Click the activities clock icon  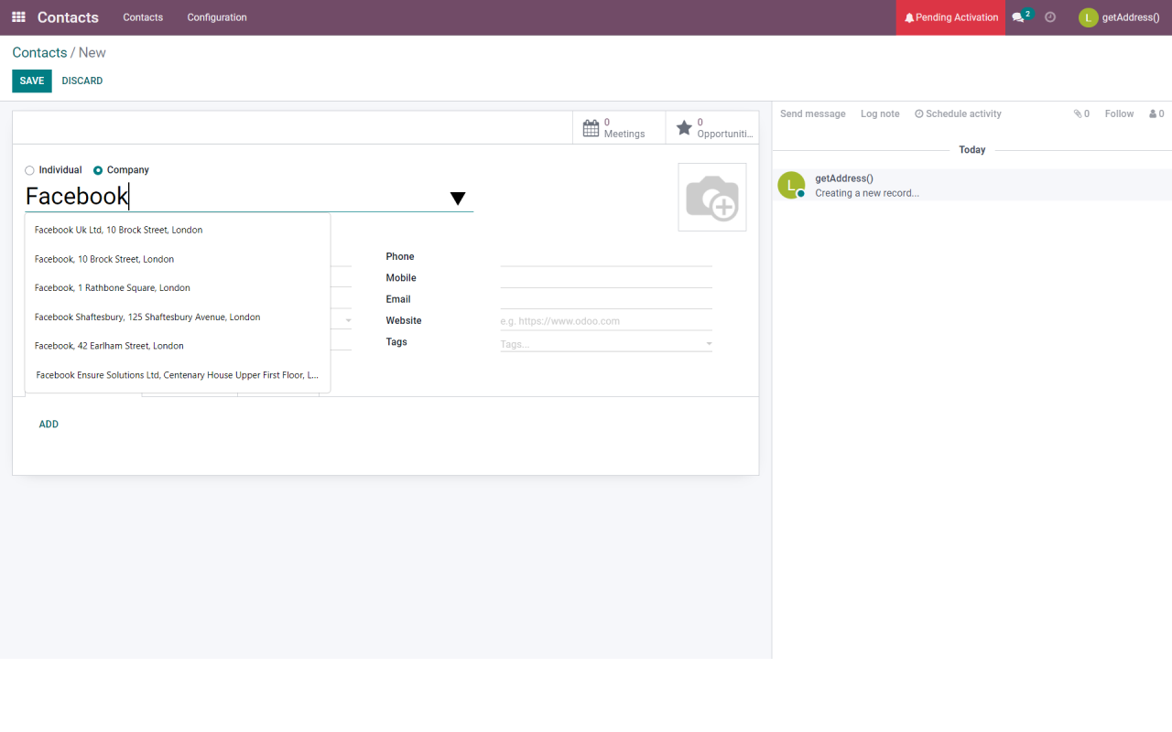click(1050, 17)
